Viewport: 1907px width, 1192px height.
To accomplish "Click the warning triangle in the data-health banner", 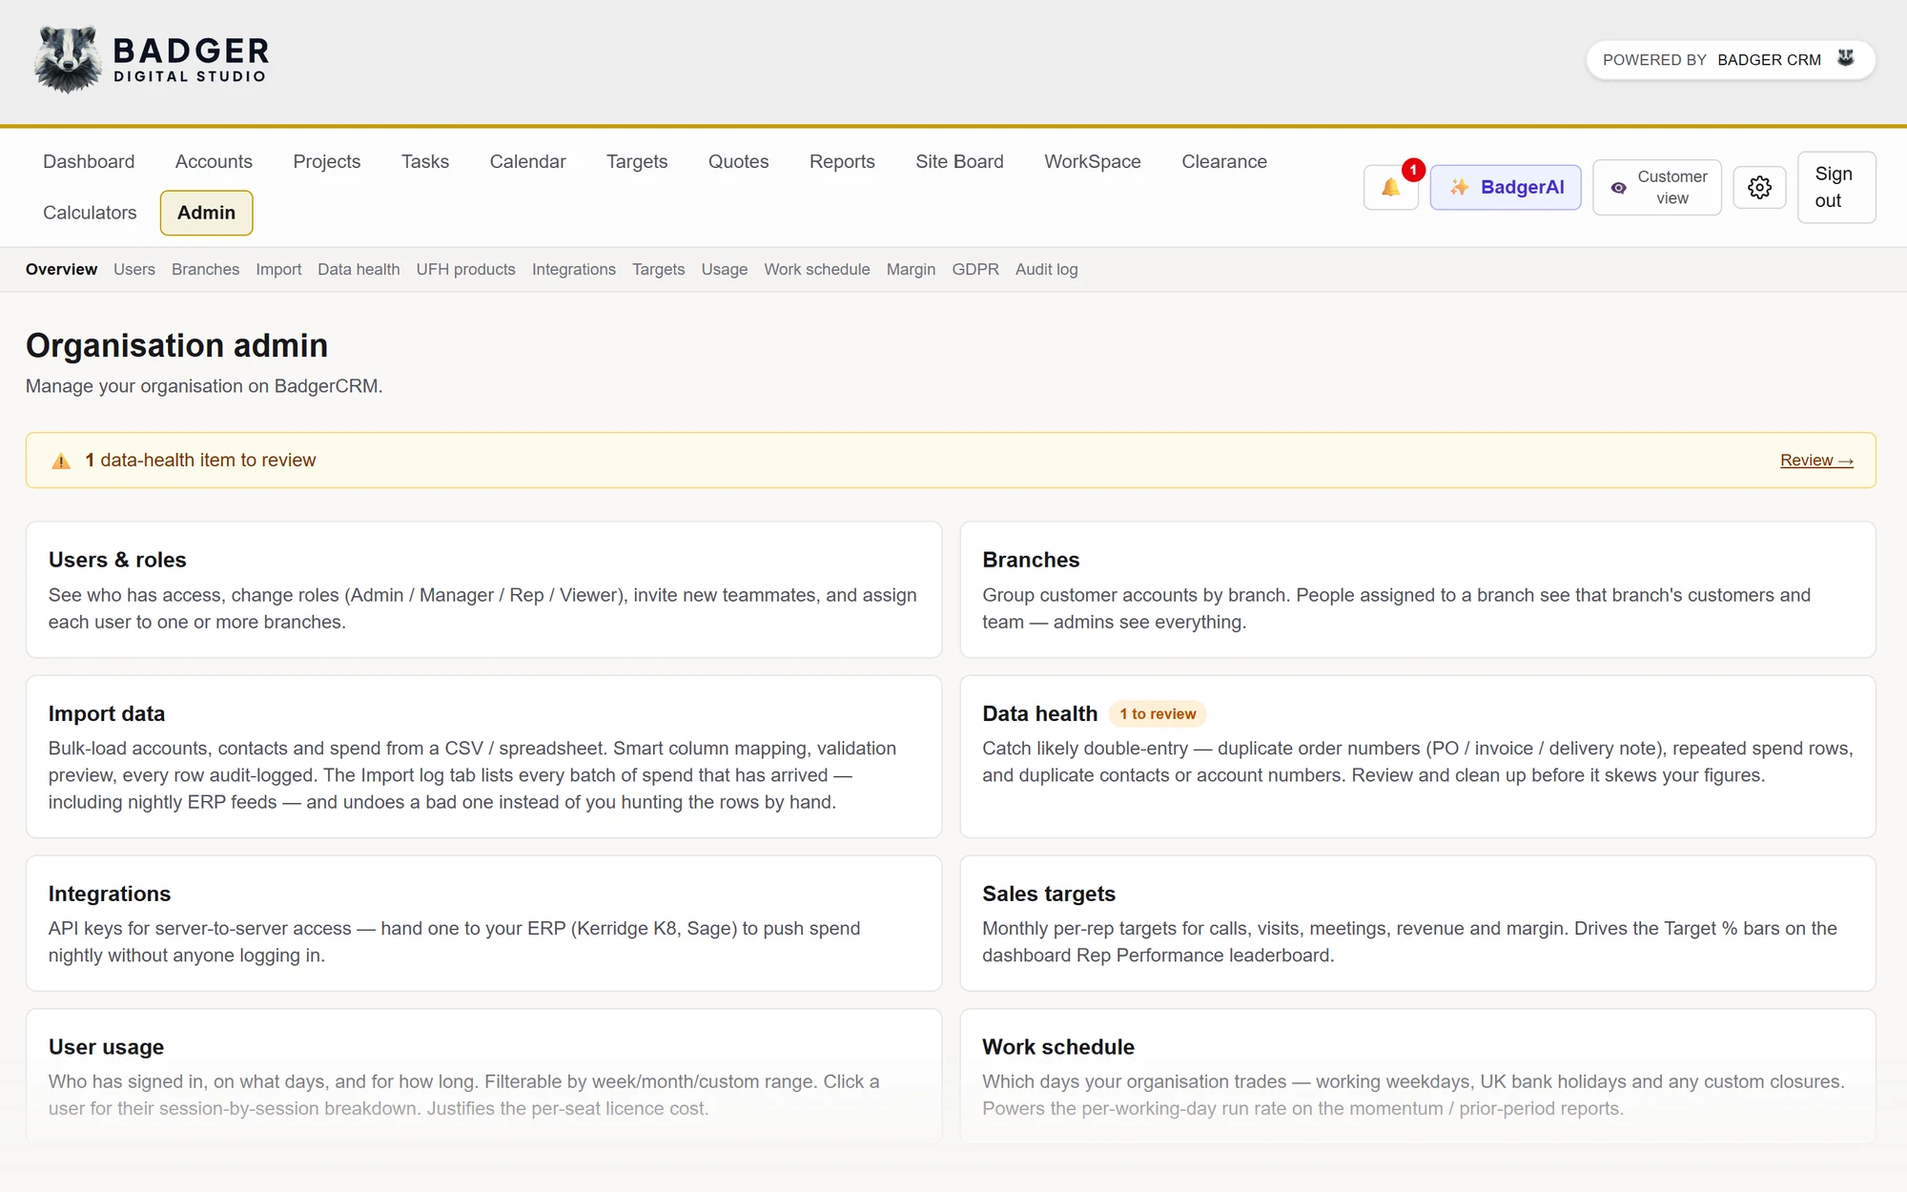I will [x=61, y=461].
